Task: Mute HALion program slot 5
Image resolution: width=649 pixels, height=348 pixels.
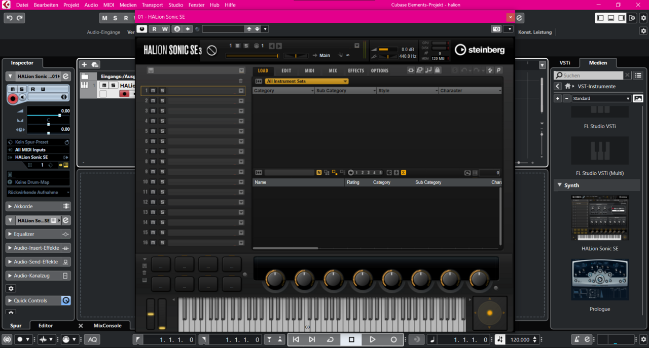Action: 153,131
